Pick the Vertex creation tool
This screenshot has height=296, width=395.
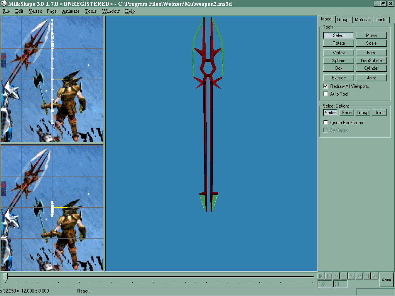pos(339,52)
